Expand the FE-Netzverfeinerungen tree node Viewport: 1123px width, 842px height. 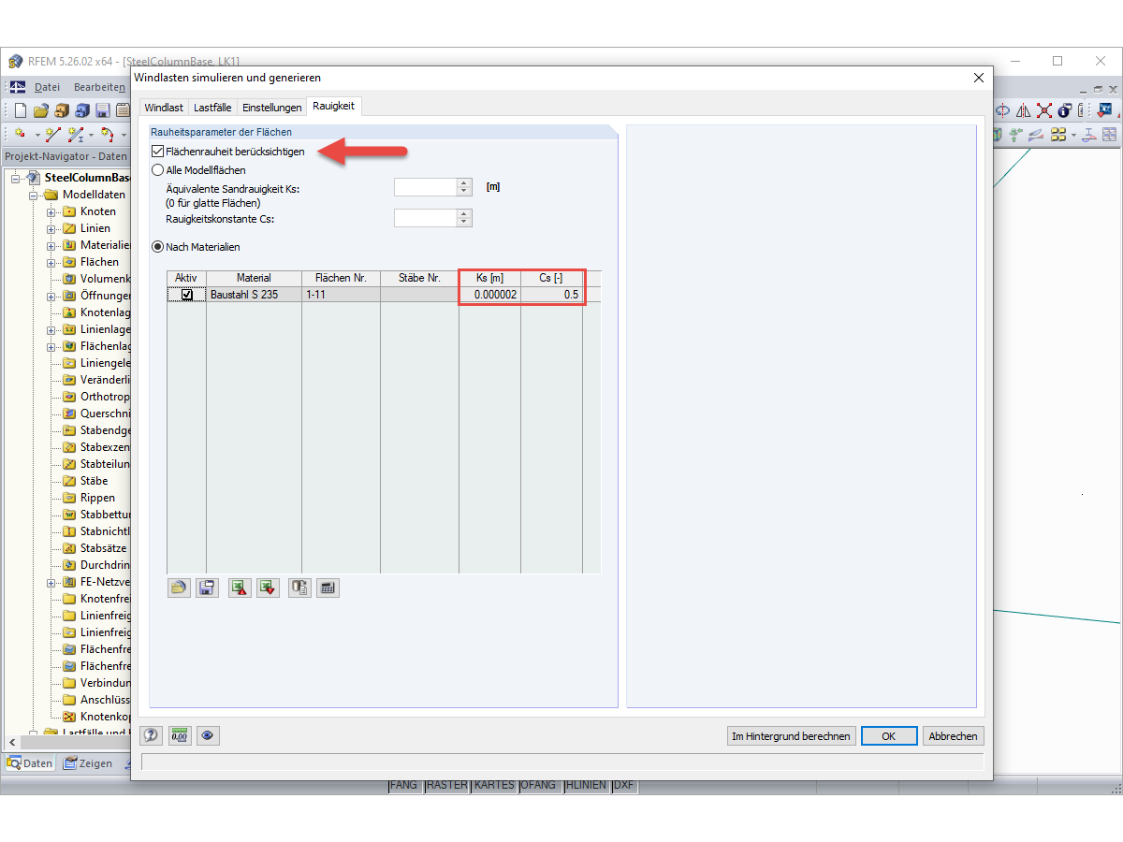click(x=51, y=582)
